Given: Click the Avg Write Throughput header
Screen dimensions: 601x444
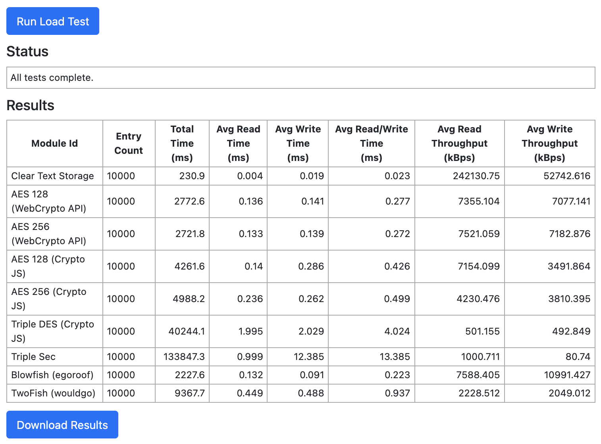Looking at the screenshot, I should 550,144.
